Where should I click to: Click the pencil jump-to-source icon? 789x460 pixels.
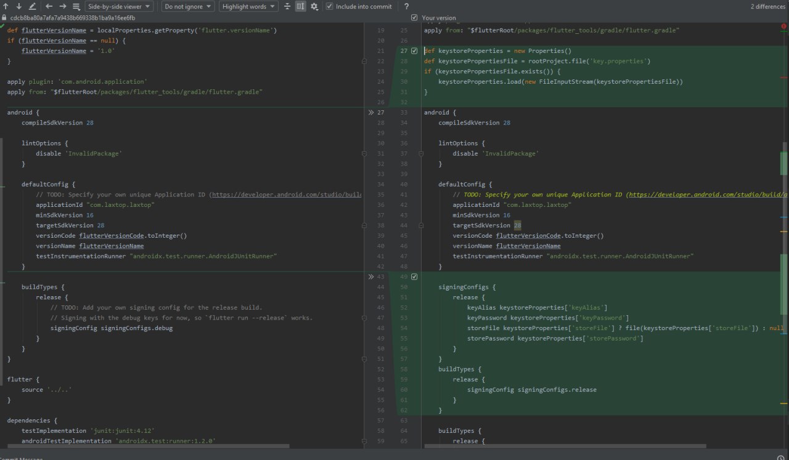32,6
